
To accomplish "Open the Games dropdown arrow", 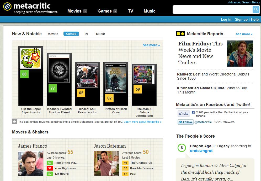I will pyautogui.click(x=115, y=11).
